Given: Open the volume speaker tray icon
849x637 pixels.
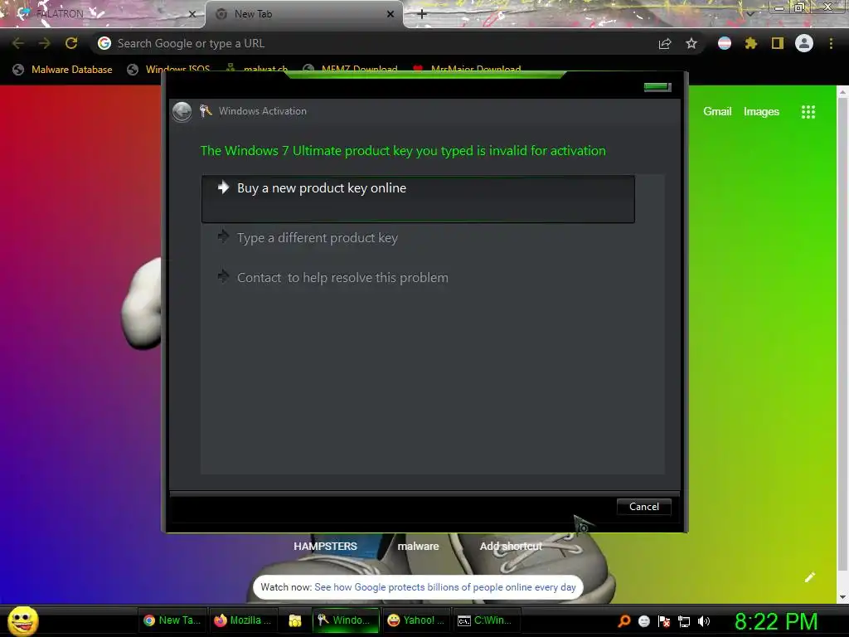Looking at the screenshot, I should coord(704,621).
